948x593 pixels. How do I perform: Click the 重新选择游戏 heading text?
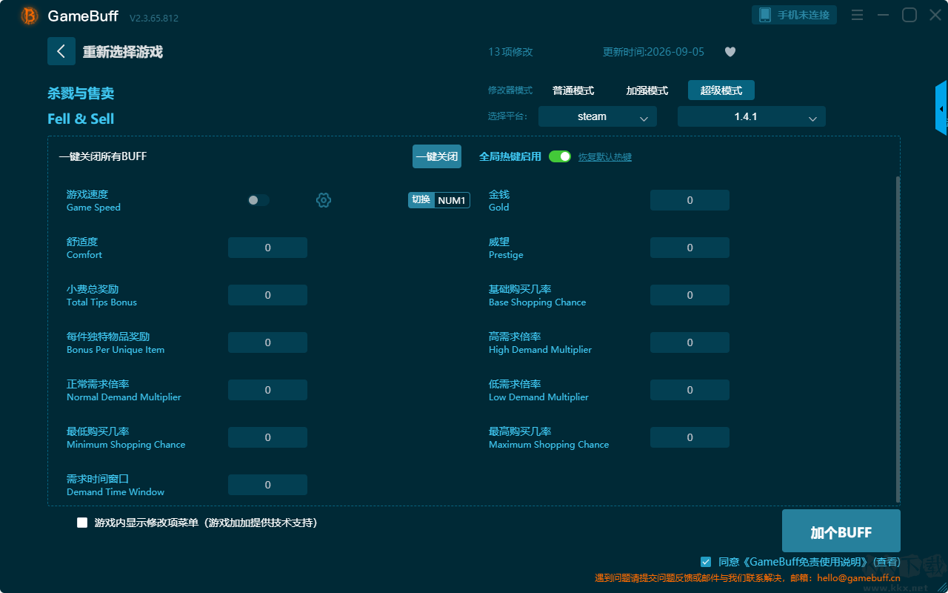pos(122,52)
